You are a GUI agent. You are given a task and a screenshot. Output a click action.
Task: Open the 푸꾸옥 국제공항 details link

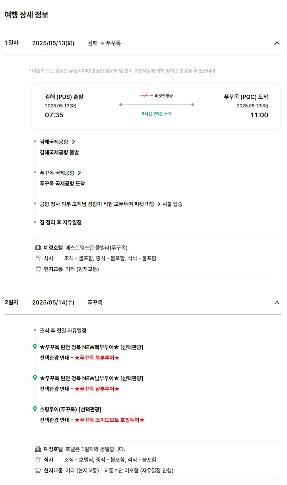coord(60,173)
